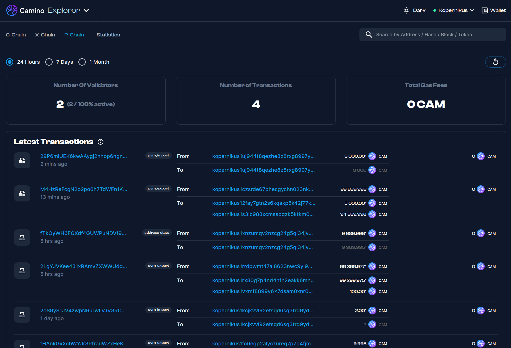Select the 7 Days radio button

pos(49,62)
